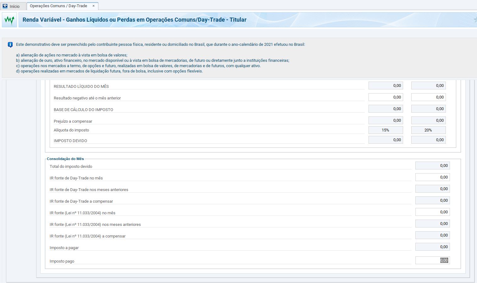Viewport: 477px width, 283px height.
Task: Close the Operações Comuns / Day-Trade tab
Action: [x=93, y=6]
